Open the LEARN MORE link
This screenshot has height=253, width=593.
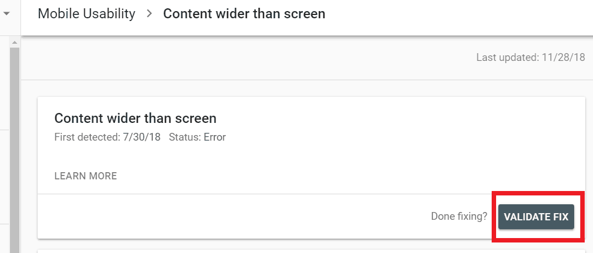(86, 176)
